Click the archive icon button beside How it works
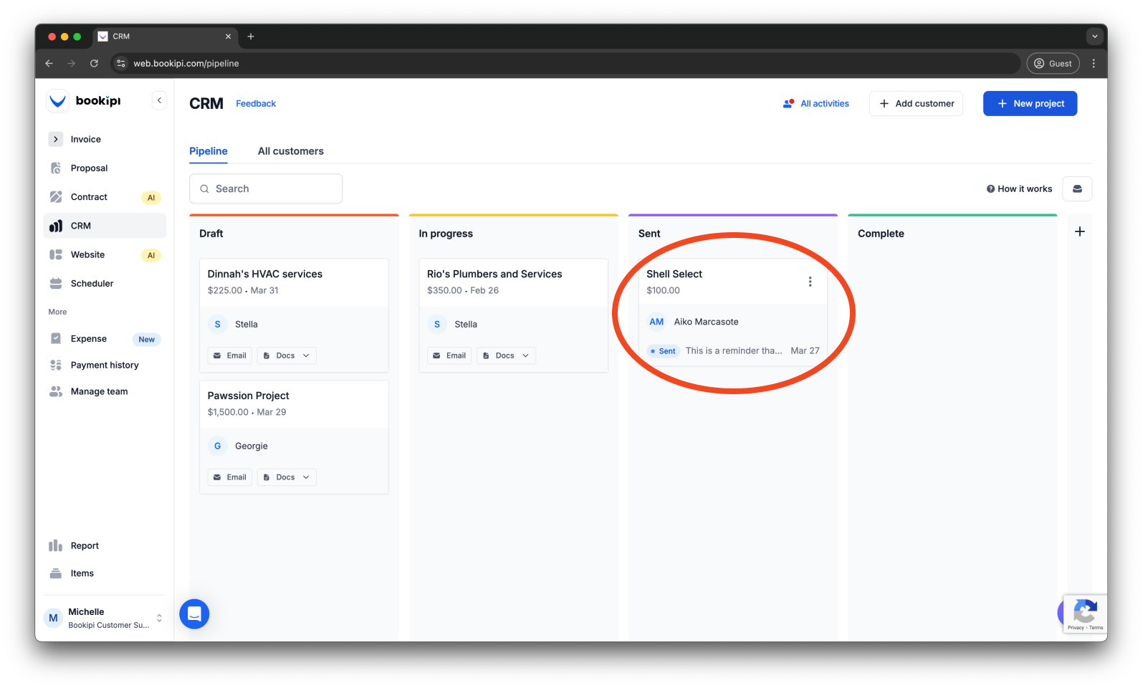 (x=1077, y=189)
